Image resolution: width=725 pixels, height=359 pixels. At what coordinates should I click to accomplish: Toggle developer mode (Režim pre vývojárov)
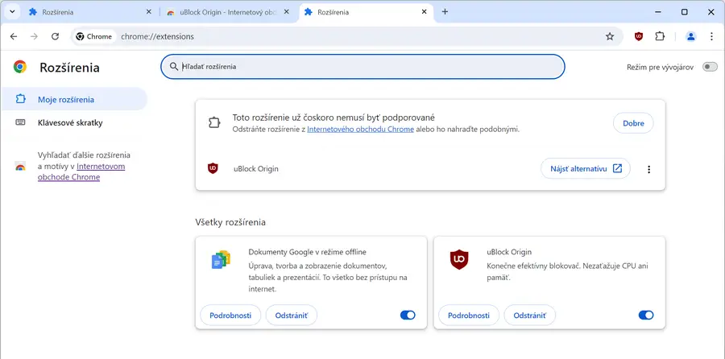[x=709, y=67]
